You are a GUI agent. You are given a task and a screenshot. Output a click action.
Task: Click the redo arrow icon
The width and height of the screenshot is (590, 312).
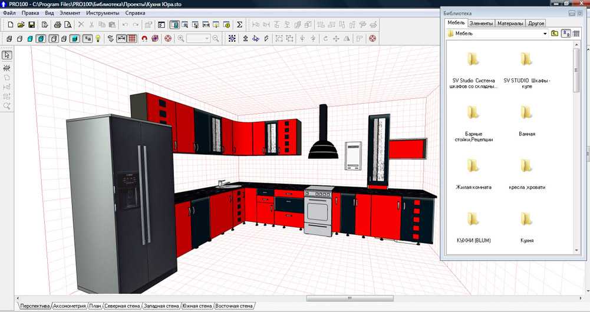point(136,25)
